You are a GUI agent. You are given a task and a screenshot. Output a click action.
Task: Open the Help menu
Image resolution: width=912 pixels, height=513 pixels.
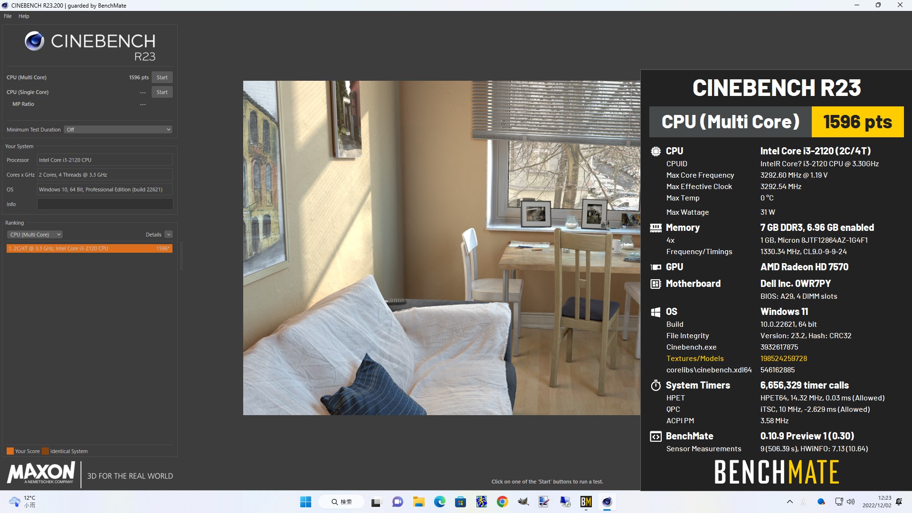tap(24, 16)
